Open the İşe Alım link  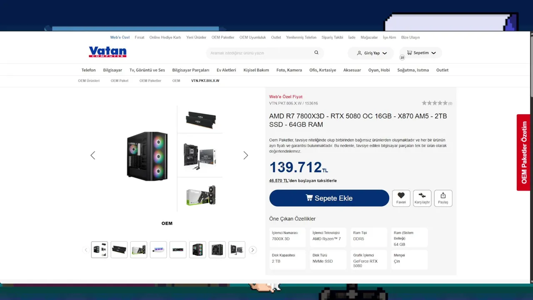tap(389, 37)
